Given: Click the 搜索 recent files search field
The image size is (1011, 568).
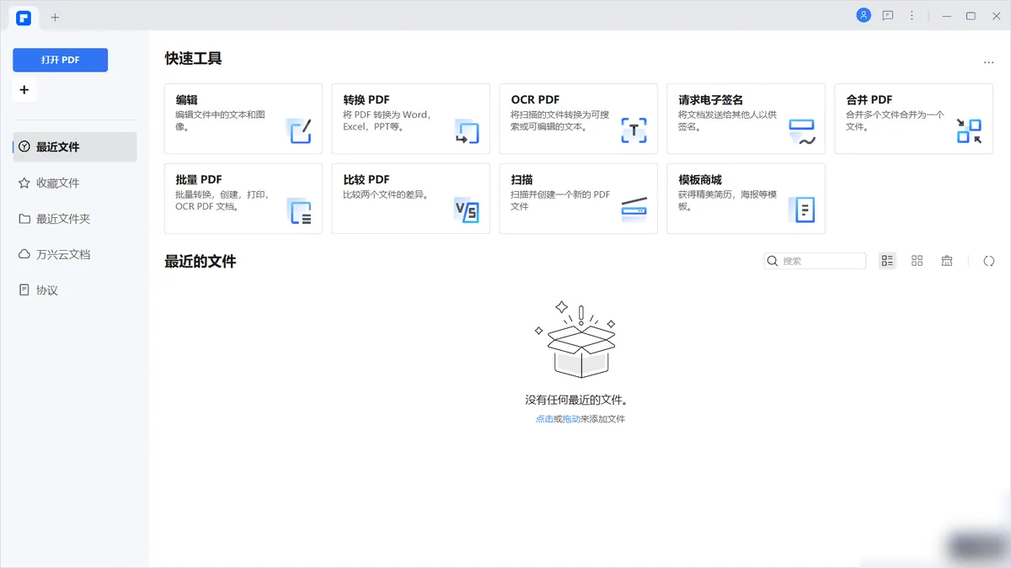Looking at the screenshot, I should point(815,261).
